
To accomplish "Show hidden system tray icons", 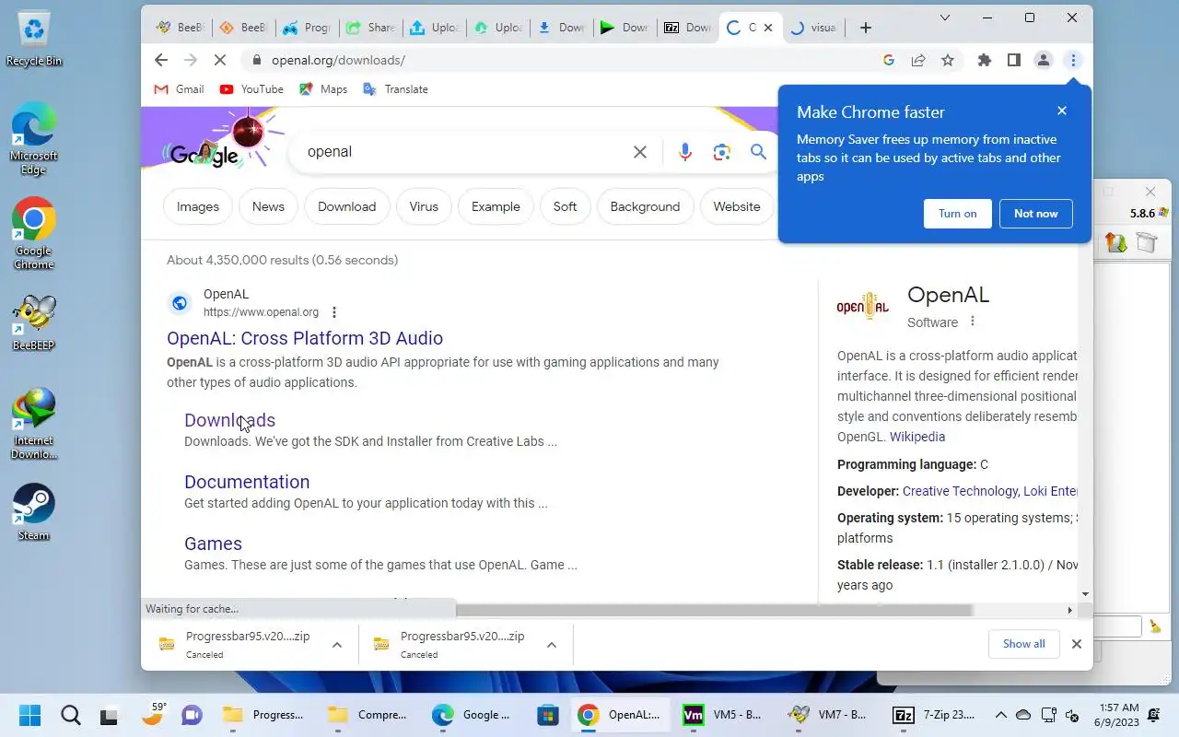I will (x=1000, y=715).
